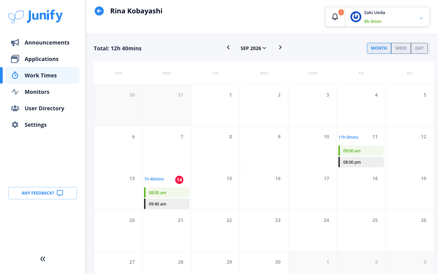This screenshot has width=438, height=274.
Task: Open User Directory in the sidebar
Action: [x=42, y=108]
